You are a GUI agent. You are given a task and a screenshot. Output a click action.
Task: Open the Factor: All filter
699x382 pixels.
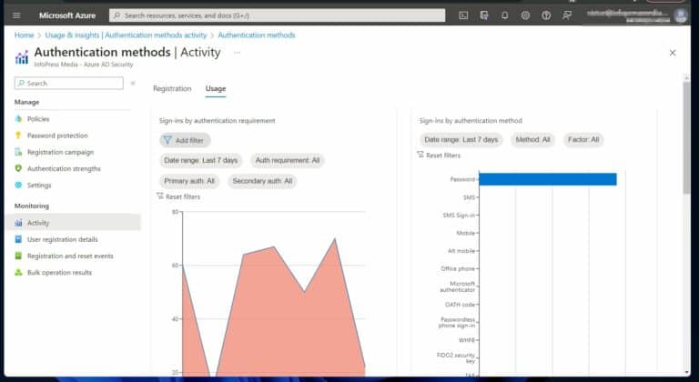(583, 139)
